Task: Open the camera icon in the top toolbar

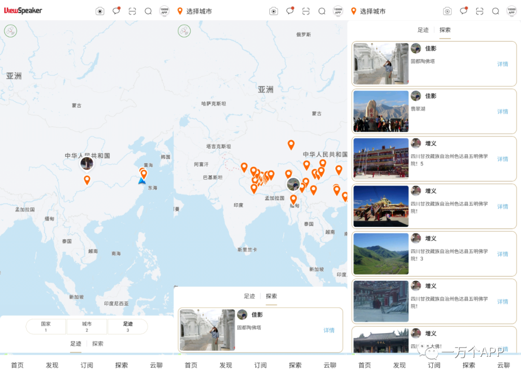Action: click(100, 11)
